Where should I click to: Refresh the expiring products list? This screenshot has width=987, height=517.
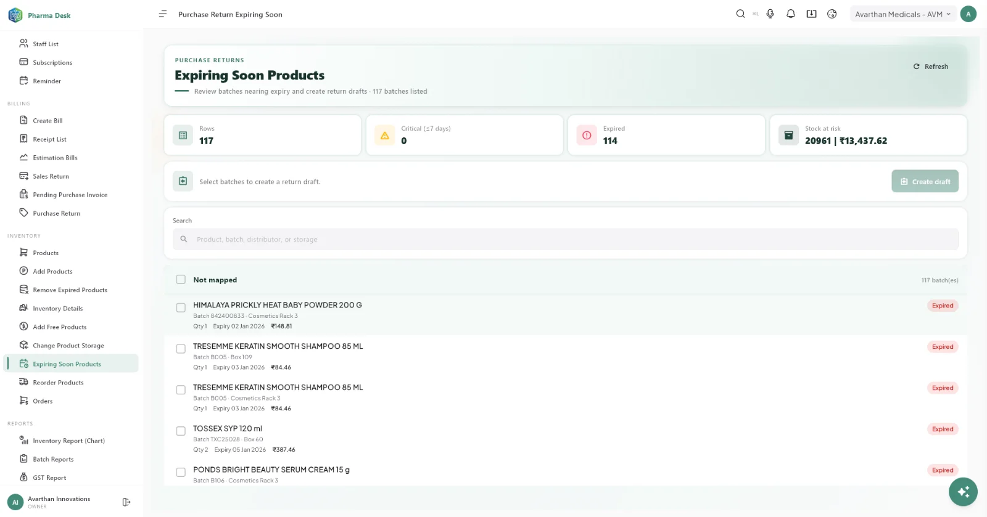[931, 67]
